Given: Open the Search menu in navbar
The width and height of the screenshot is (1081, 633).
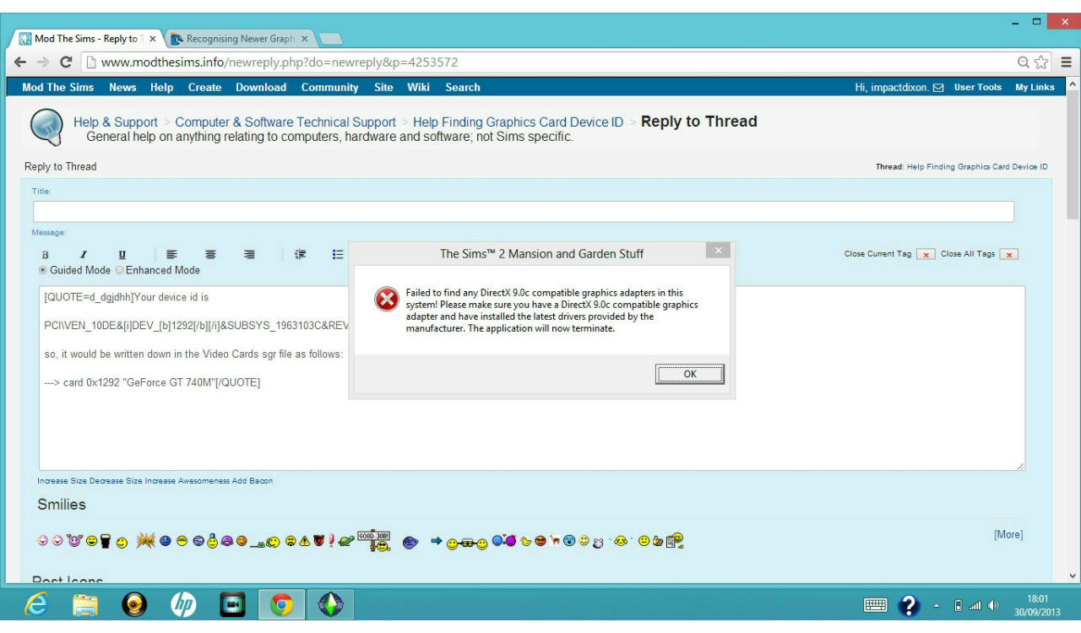Looking at the screenshot, I should click(463, 87).
